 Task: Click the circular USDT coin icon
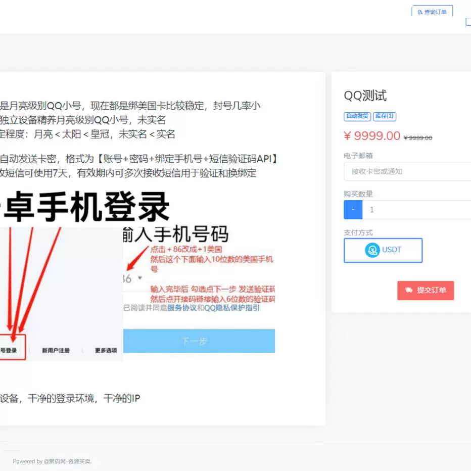pos(372,250)
